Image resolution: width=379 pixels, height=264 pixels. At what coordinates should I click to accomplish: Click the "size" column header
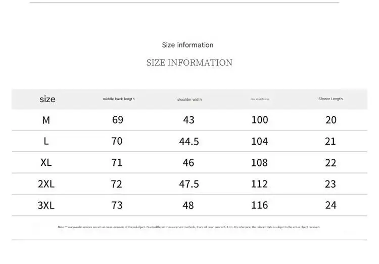click(x=48, y=99)
